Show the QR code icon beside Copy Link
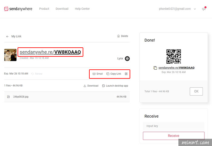Image resolution: width=212 pixels, height=146 pixels. tap(126, 74)
